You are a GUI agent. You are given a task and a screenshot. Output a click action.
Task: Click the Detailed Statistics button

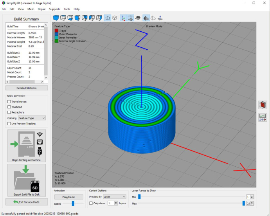27,88
